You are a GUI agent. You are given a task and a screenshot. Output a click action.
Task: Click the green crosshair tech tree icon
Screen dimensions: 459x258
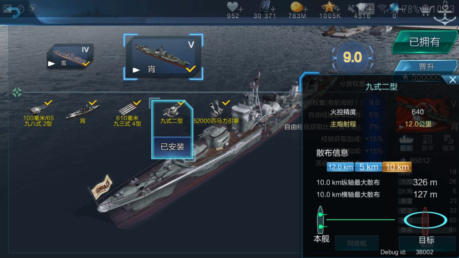click(x=17, y=93)
